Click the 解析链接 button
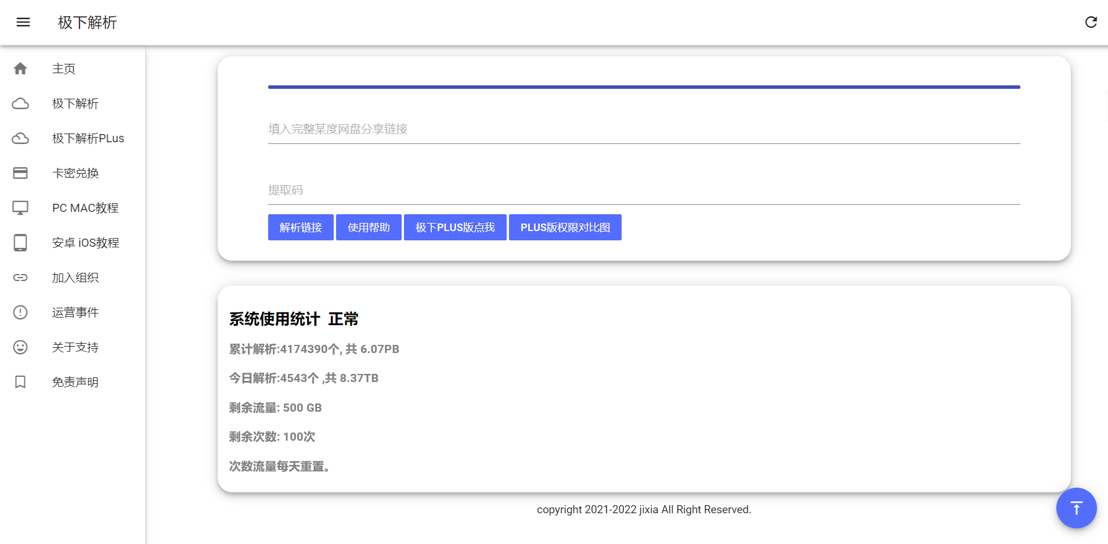The width and height of the screenshot is (1108, 544). click(x=301, y=227)
